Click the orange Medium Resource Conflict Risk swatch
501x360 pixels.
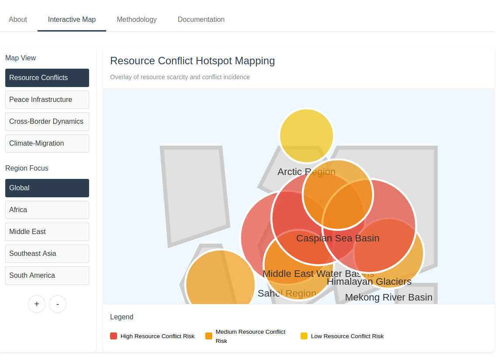tap(209, 336)
